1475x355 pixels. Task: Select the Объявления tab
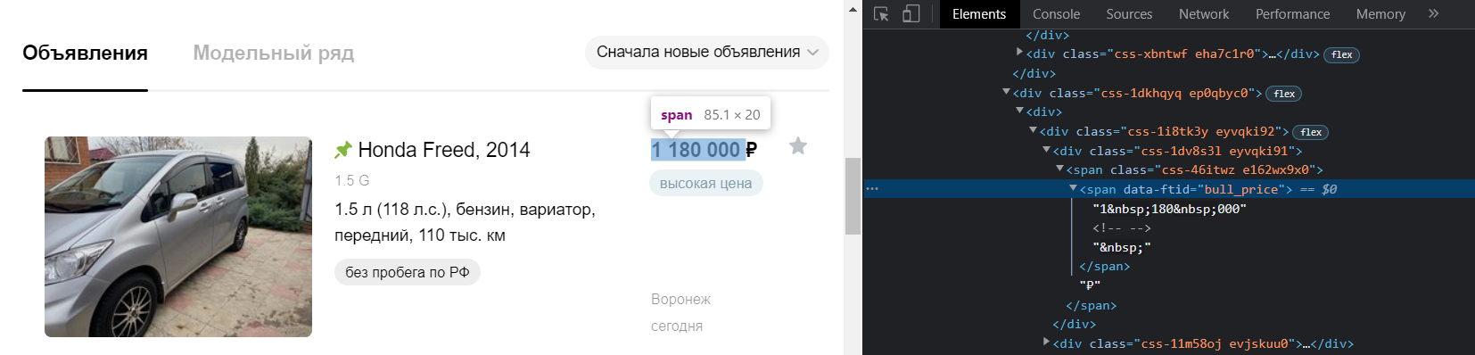tap(85, 54)
